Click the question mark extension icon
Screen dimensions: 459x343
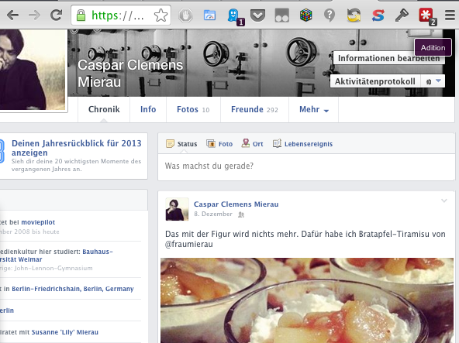330,15
